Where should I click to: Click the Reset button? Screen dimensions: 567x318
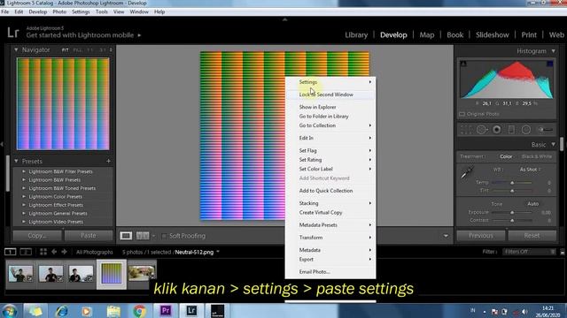tap(532, 236)
